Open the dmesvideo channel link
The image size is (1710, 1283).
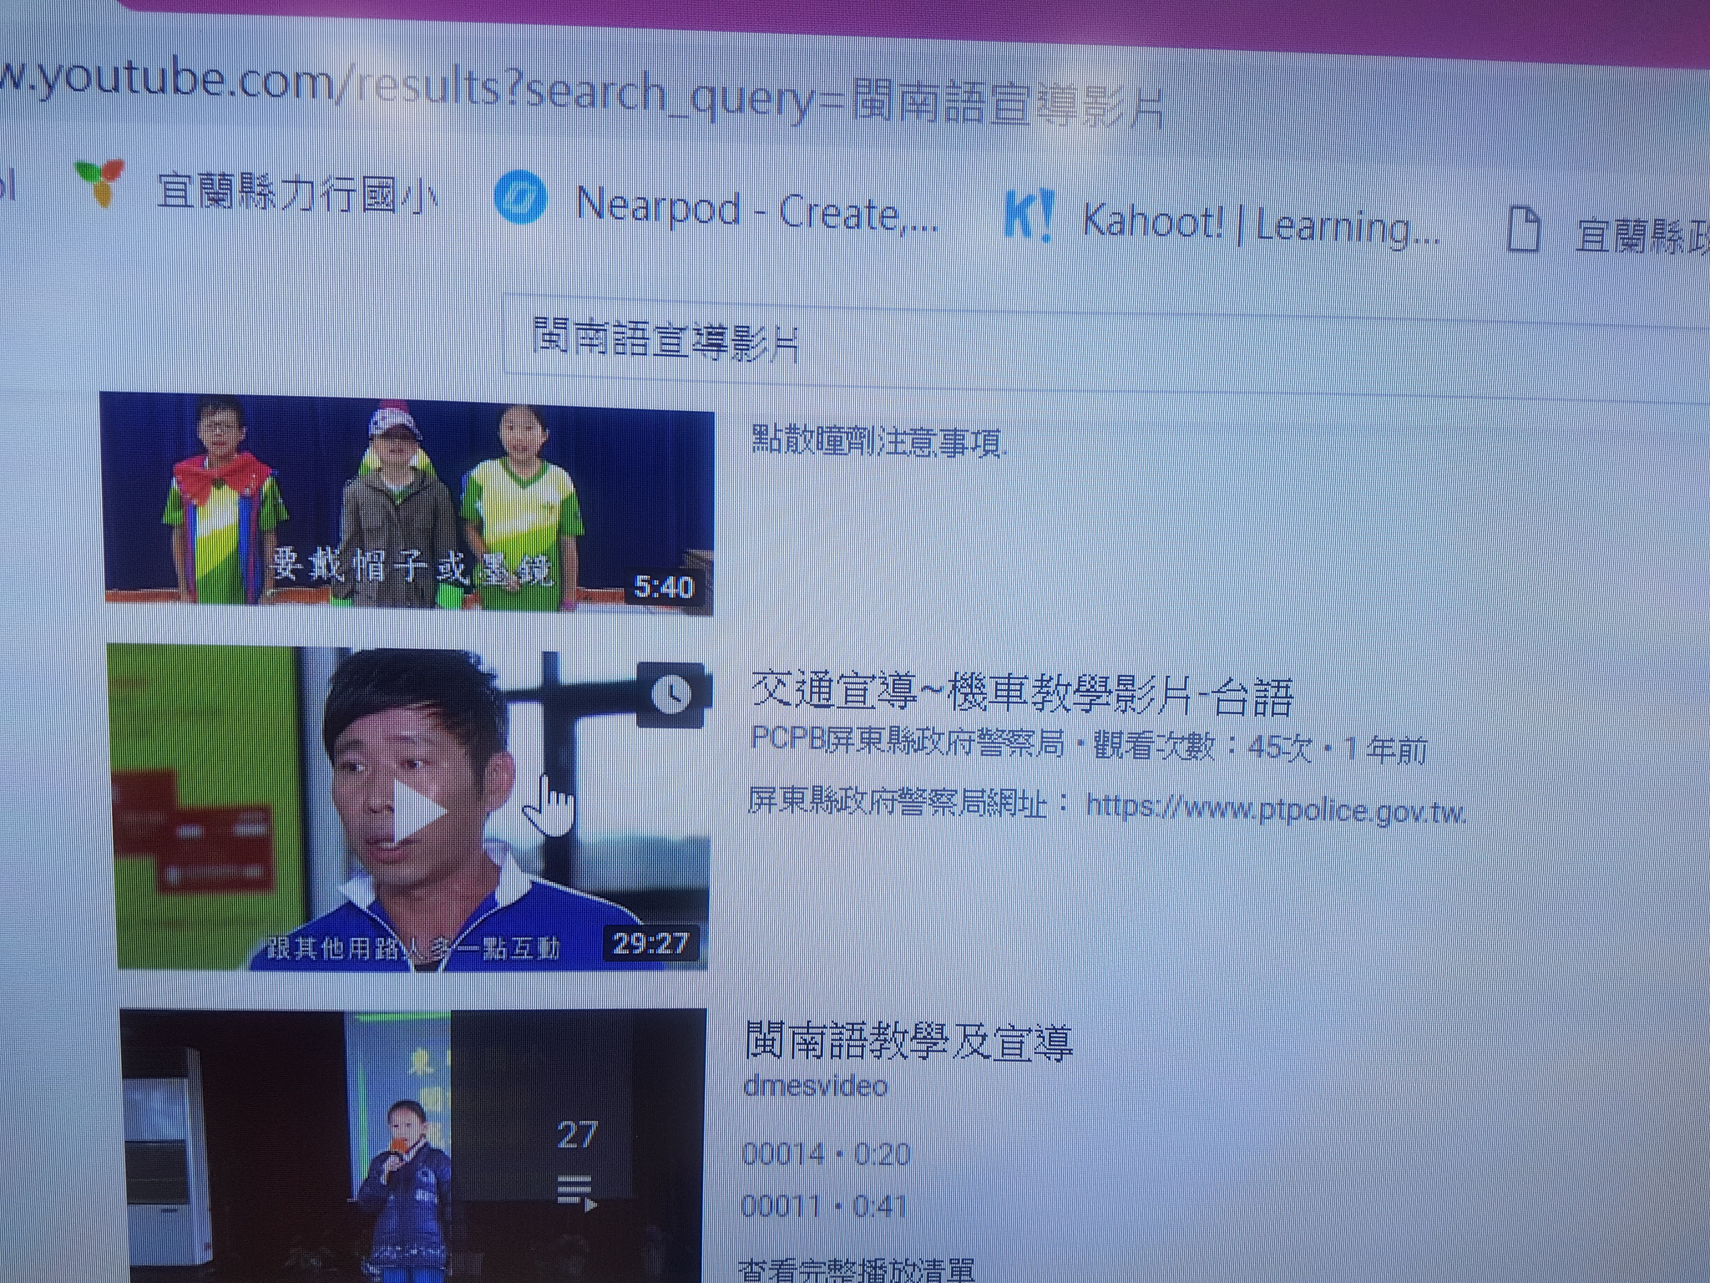(815, 1086)
